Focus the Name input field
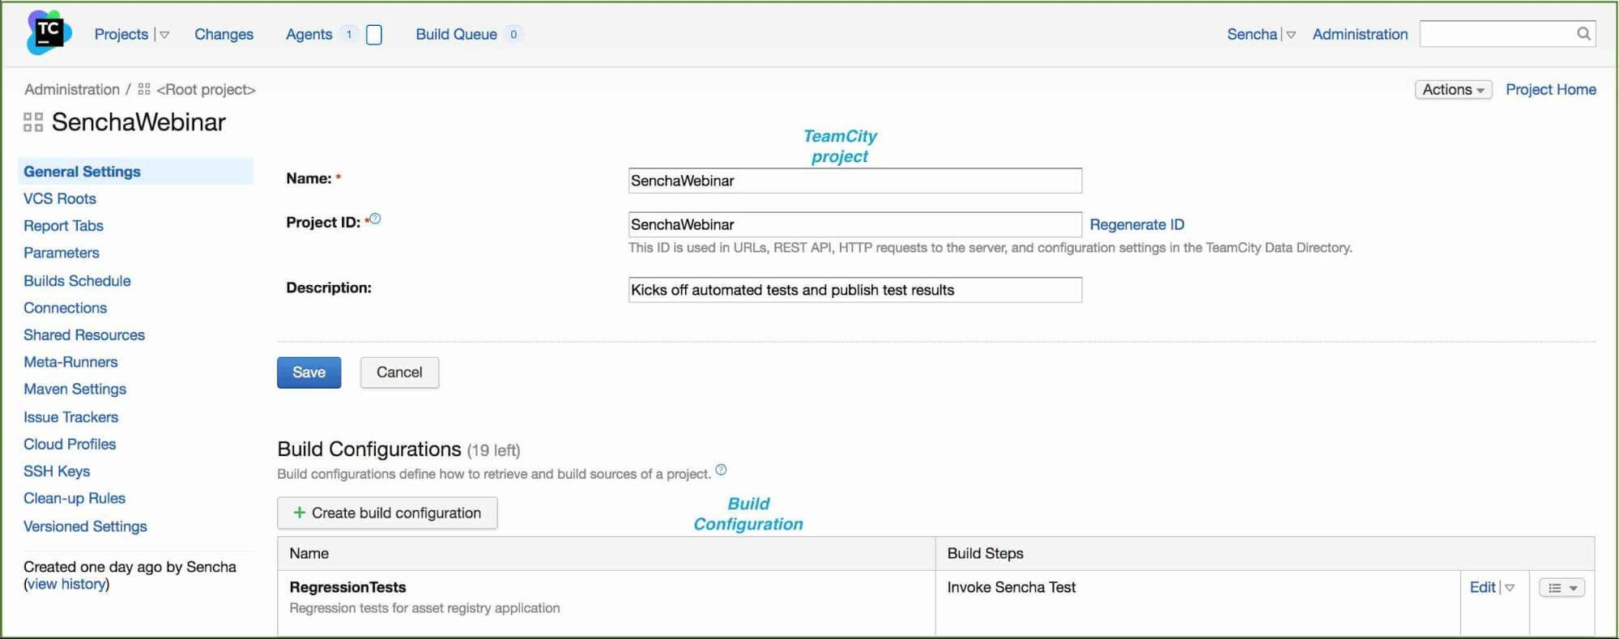This screenshot has height=639, width=1619. 854,181
